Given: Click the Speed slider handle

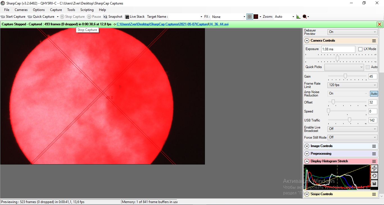Looking at the screenshot, I should (x=328, y=111).
